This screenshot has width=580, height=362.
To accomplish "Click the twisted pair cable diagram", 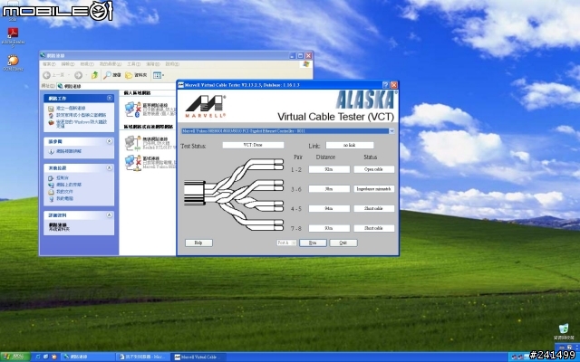I will click(234, 195).
